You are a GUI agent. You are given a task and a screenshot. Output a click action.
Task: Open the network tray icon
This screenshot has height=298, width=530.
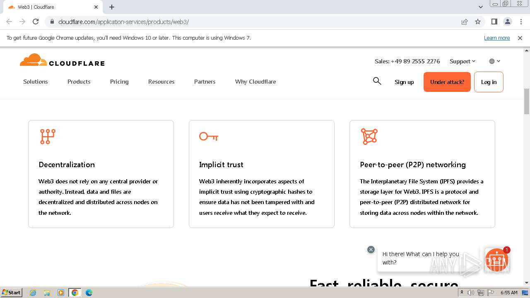[481, 293]
